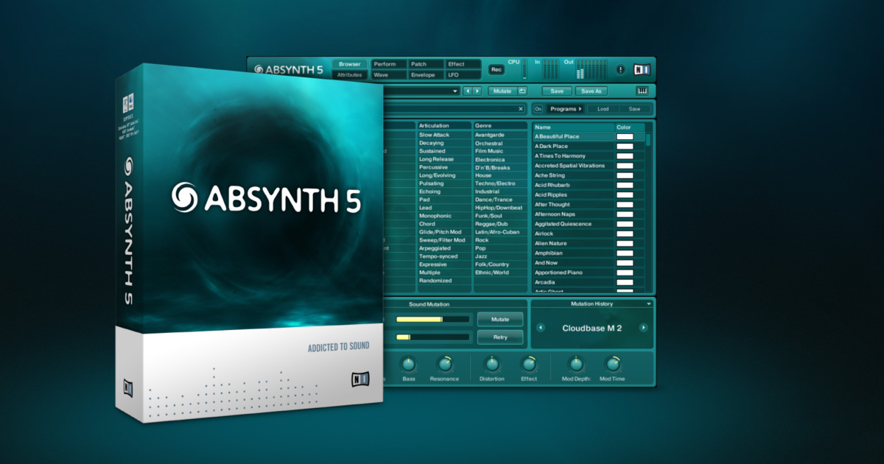
Task: Toggle the Arpeggiated articulation filter
Action: 443,248
